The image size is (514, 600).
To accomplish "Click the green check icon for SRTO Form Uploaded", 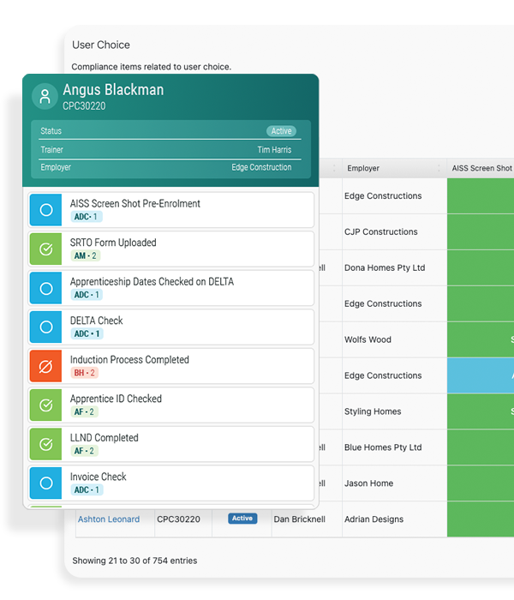I will coord(46,249).
